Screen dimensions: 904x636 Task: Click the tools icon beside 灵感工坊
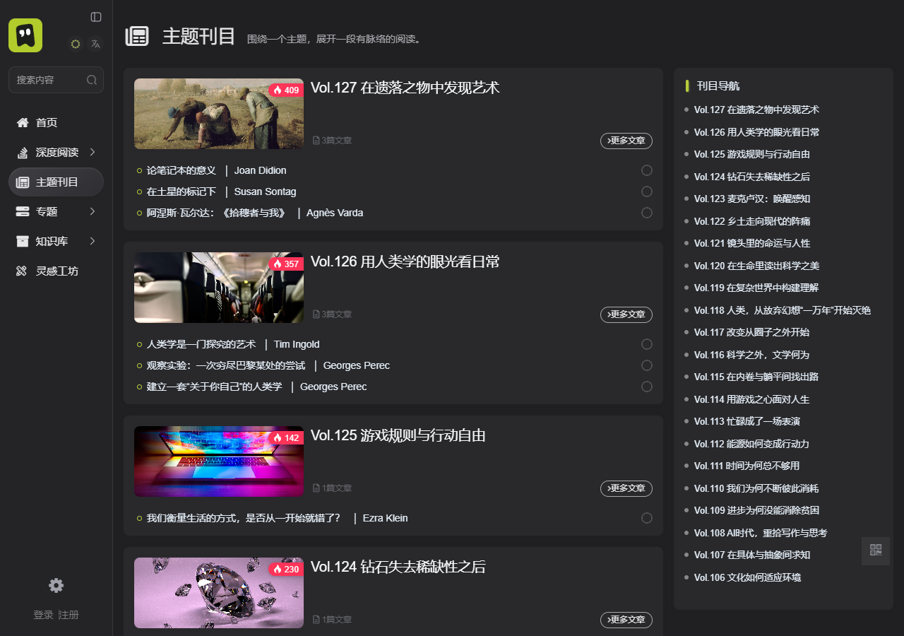[23, 271]
